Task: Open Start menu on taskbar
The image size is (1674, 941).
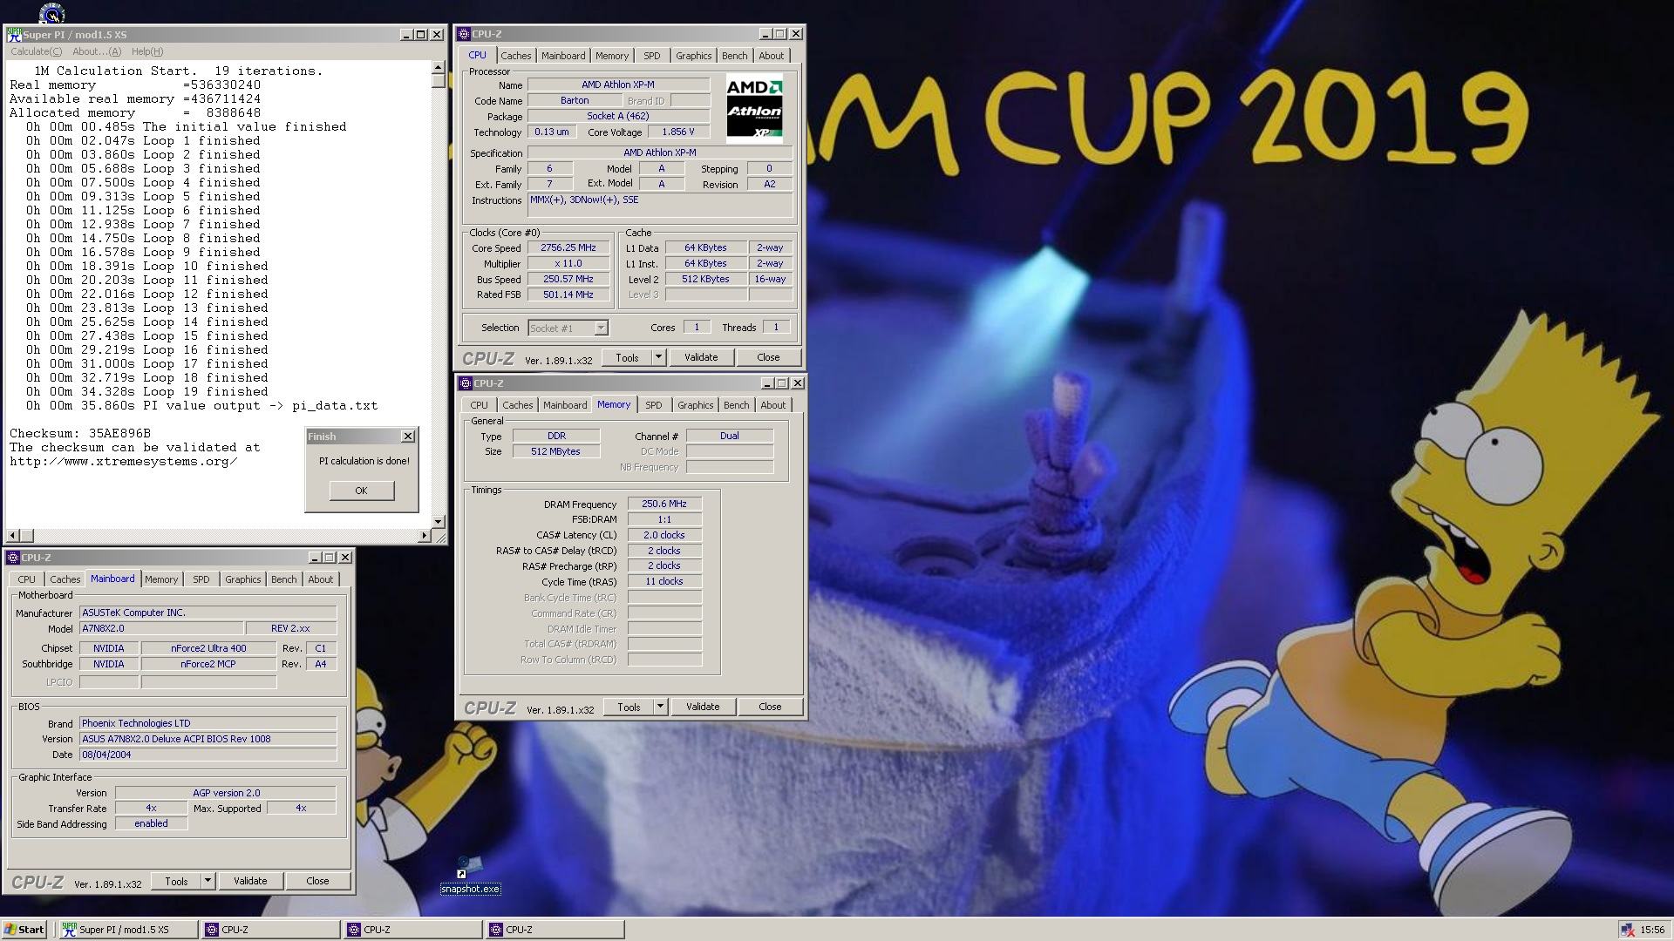Action: coord(24,930)
